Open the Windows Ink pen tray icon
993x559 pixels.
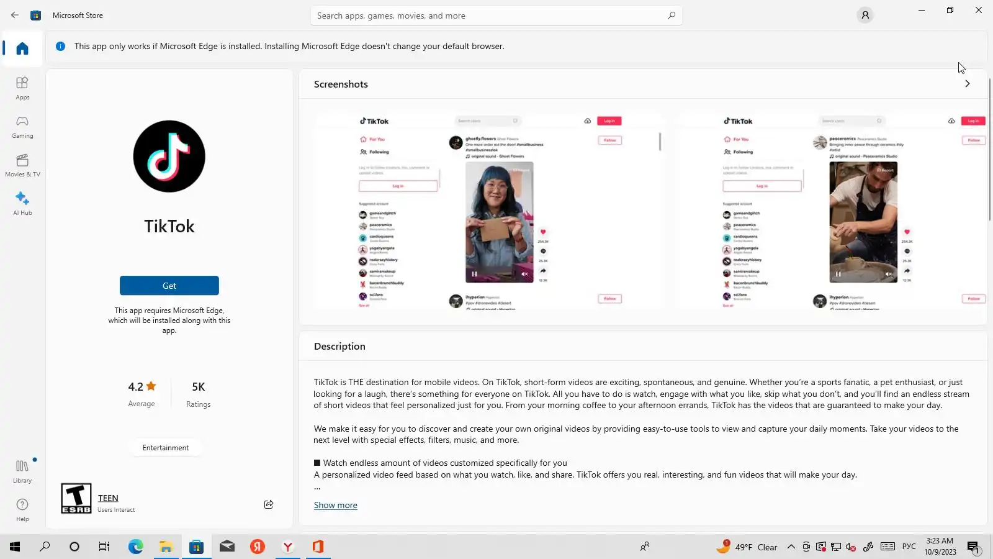pyautogui.click(x=868, y=547)
